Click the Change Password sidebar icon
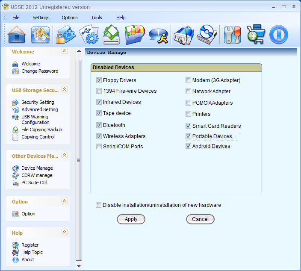 click(x=15, y=71)
